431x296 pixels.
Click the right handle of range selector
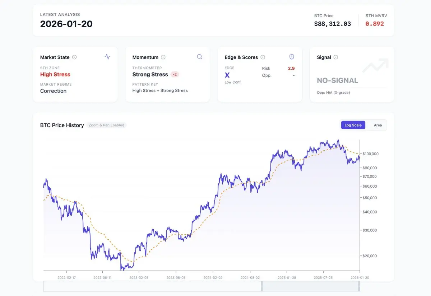359,286
